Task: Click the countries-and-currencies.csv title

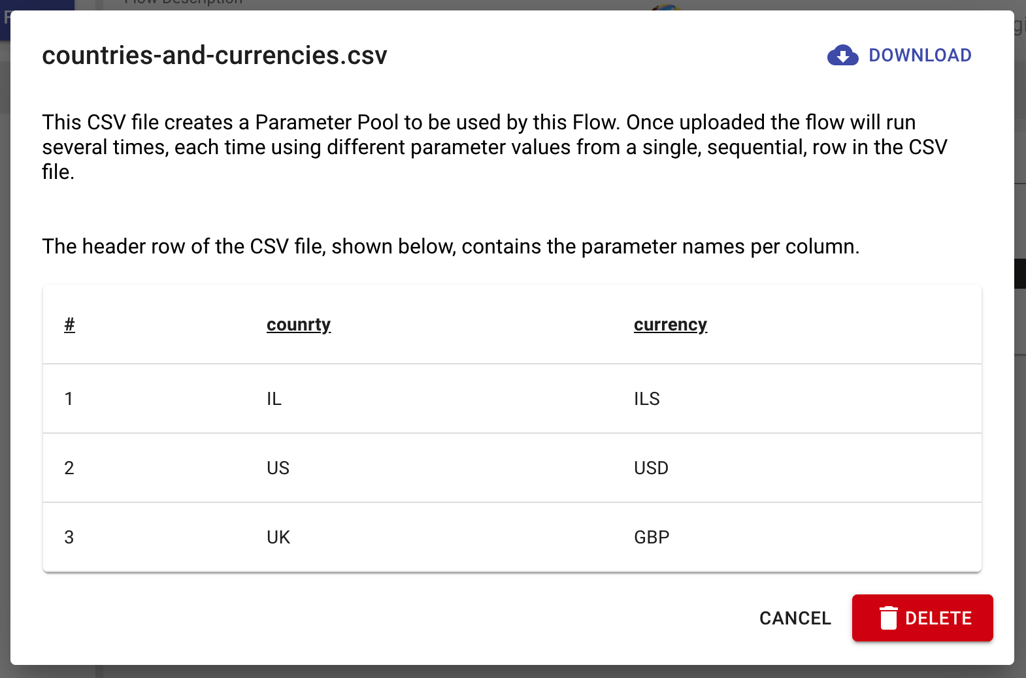Action: (214, 56)
